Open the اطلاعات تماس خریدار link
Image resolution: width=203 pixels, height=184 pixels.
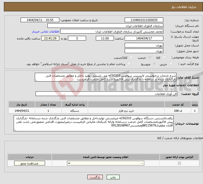click(46, 31)
